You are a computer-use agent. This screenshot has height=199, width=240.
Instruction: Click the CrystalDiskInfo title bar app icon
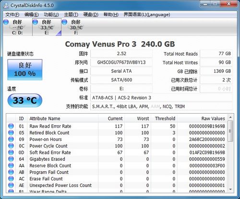tap(6, 5)
